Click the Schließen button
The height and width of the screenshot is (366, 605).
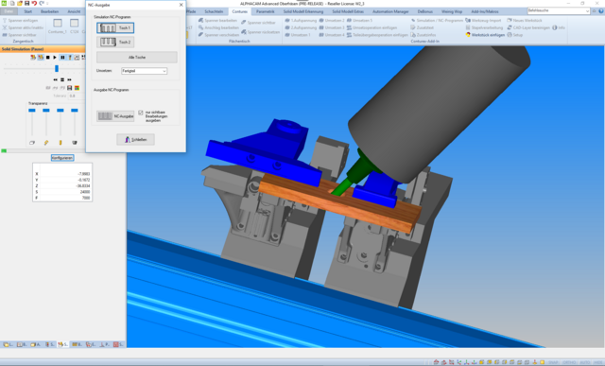point(135,139)
